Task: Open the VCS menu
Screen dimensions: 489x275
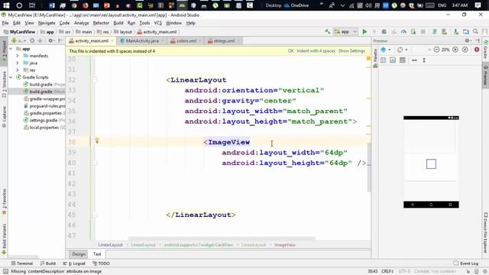Action: [158, 23]
